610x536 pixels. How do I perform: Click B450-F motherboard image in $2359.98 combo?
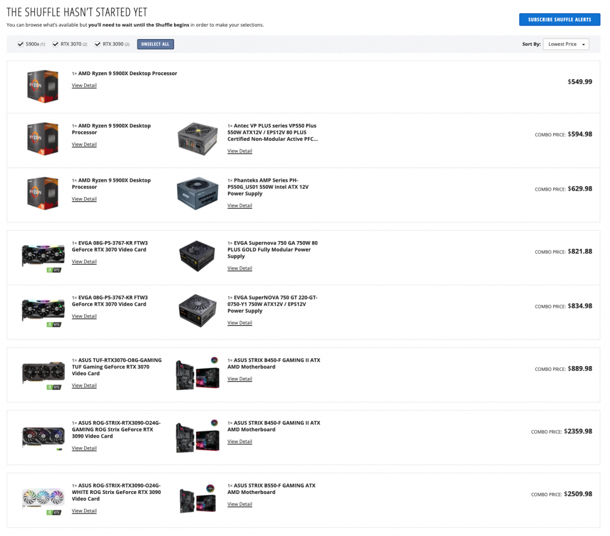198,436
